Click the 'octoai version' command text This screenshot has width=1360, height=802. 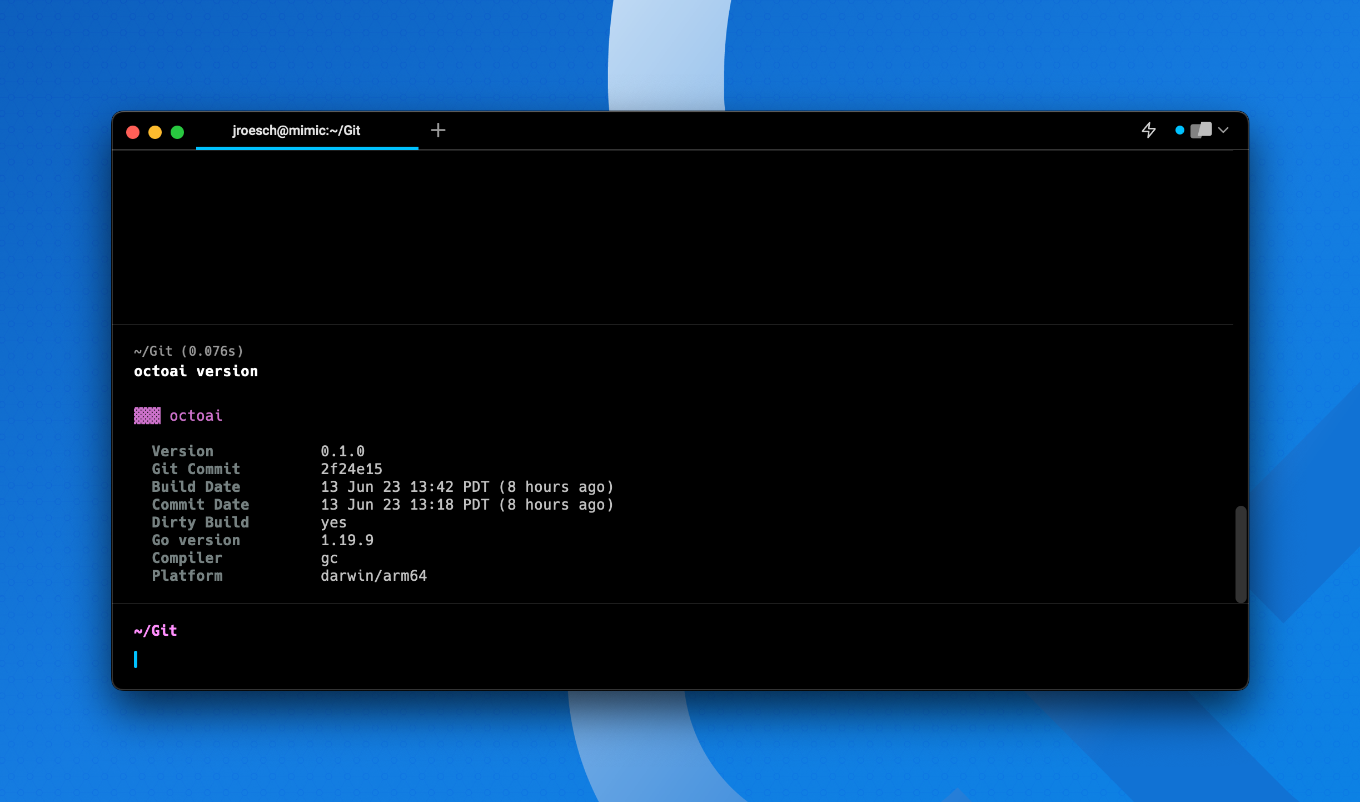[x=196, y=371]
